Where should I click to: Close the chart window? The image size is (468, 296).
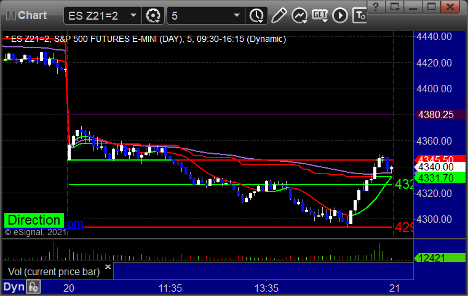(450, 6)
